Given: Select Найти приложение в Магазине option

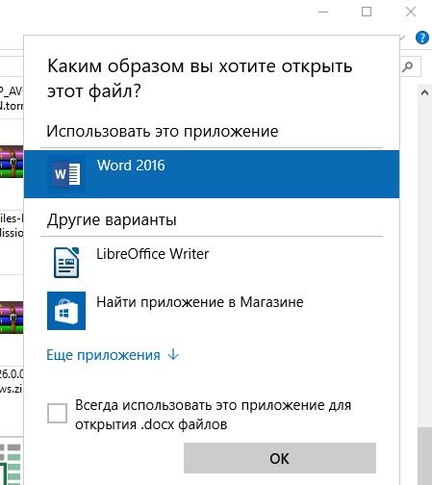Looking at the screenshot, I should (x=212, y=311).
